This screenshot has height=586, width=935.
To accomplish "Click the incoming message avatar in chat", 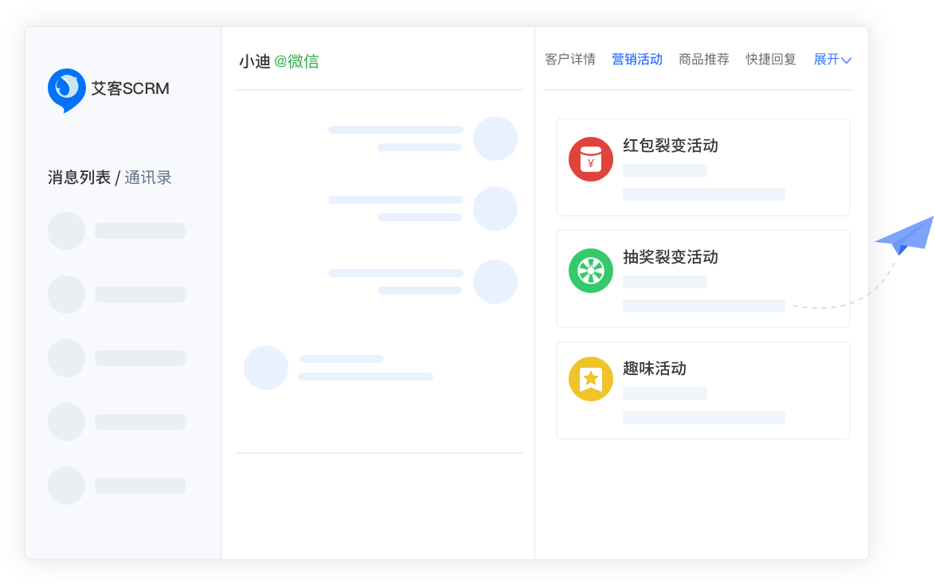I will [x=265, y=368].
